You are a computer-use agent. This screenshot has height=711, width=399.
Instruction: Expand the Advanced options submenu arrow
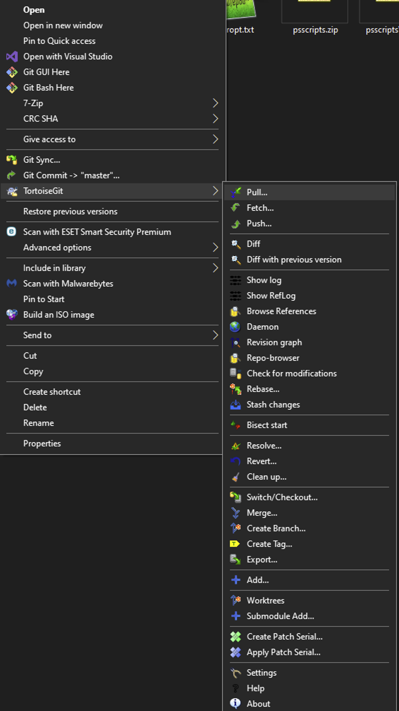point(215,247)
